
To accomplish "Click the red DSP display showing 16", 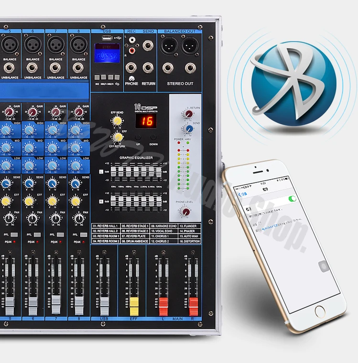I will pos(146,121).
